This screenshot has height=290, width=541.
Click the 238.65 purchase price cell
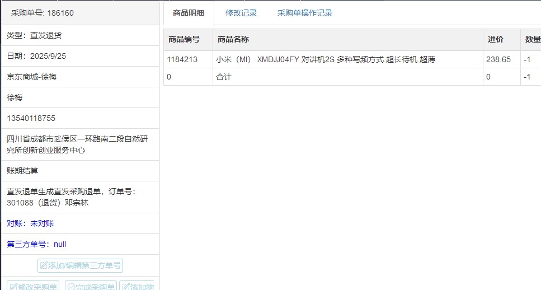pos(498,59)
